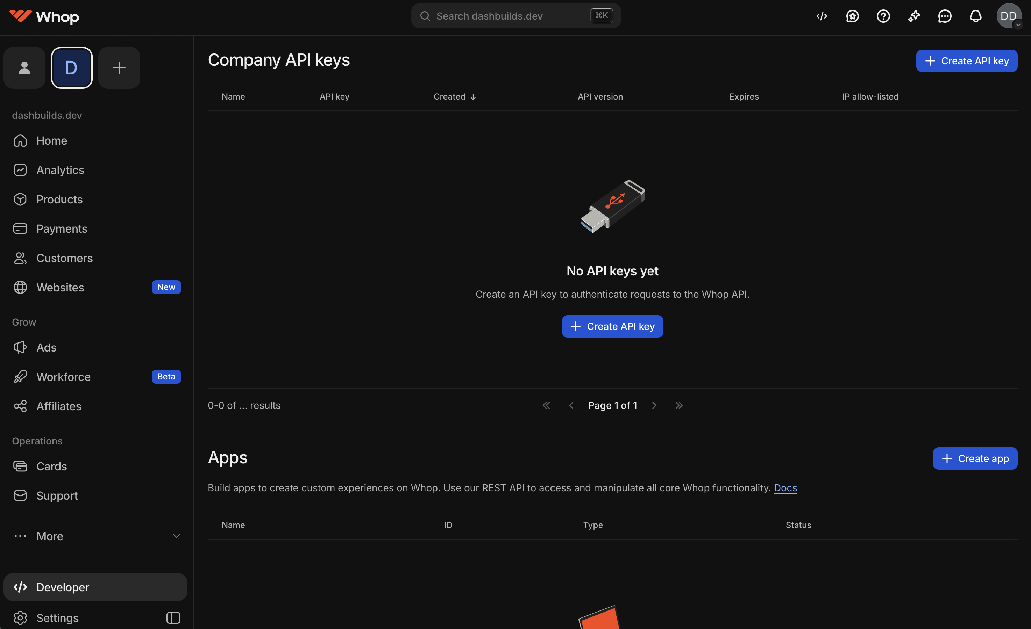The height and width of the screenshot is (629, 1031).
Task: Select Developer in the sidebar
Action: tap(95, 587)
